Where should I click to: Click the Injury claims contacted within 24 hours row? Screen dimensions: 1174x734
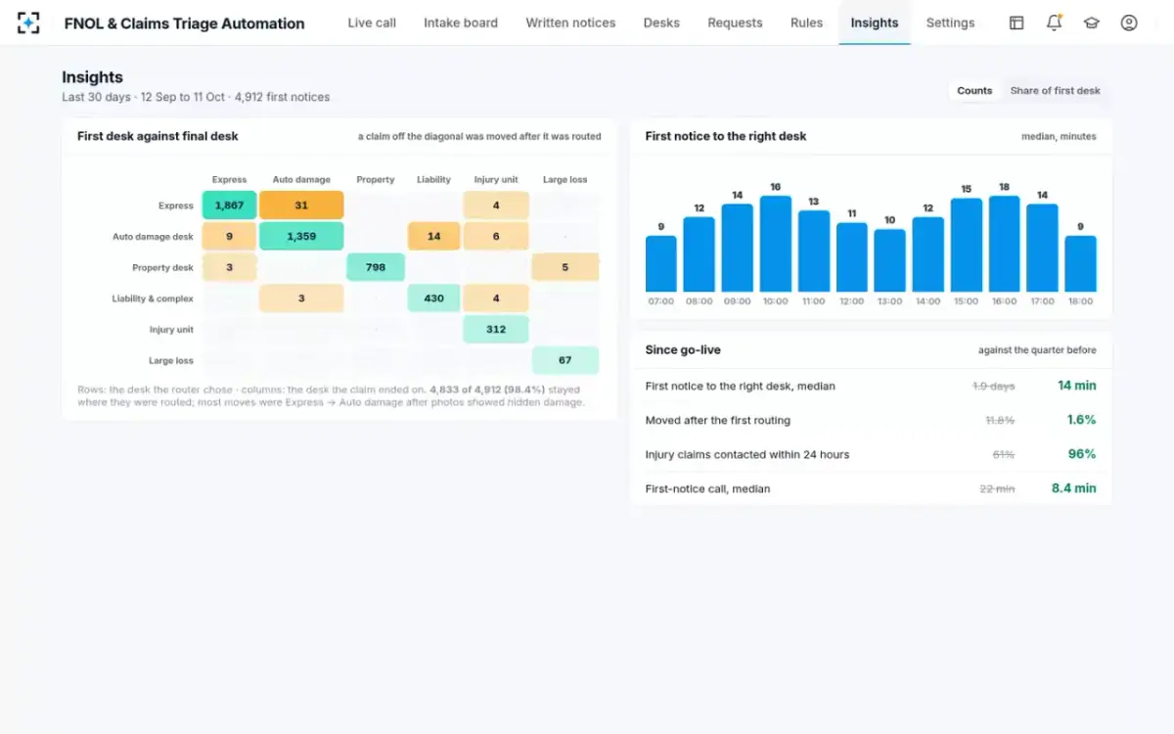coord(871,454)
